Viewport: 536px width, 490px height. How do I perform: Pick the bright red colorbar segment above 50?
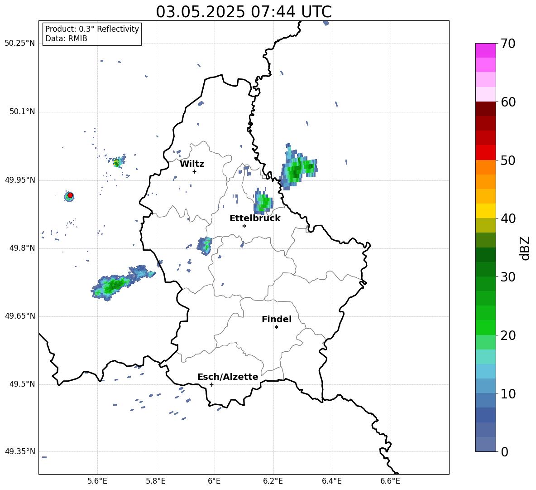point(485,153)
